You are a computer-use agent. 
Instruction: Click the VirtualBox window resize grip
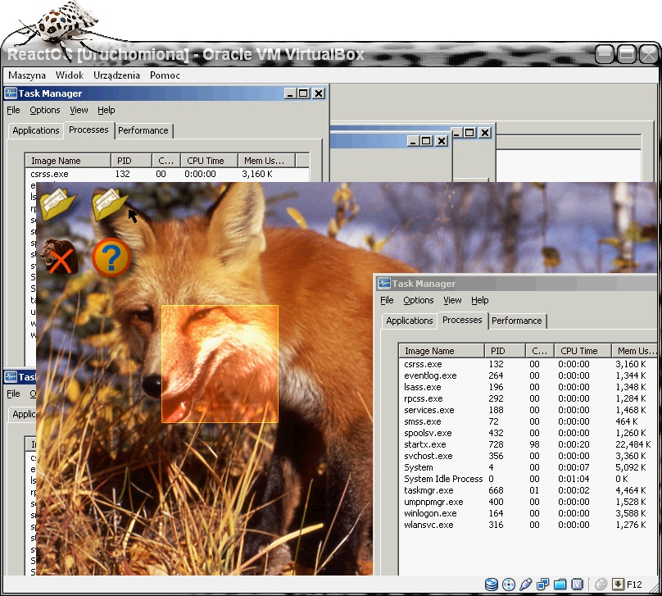(655, 588)
